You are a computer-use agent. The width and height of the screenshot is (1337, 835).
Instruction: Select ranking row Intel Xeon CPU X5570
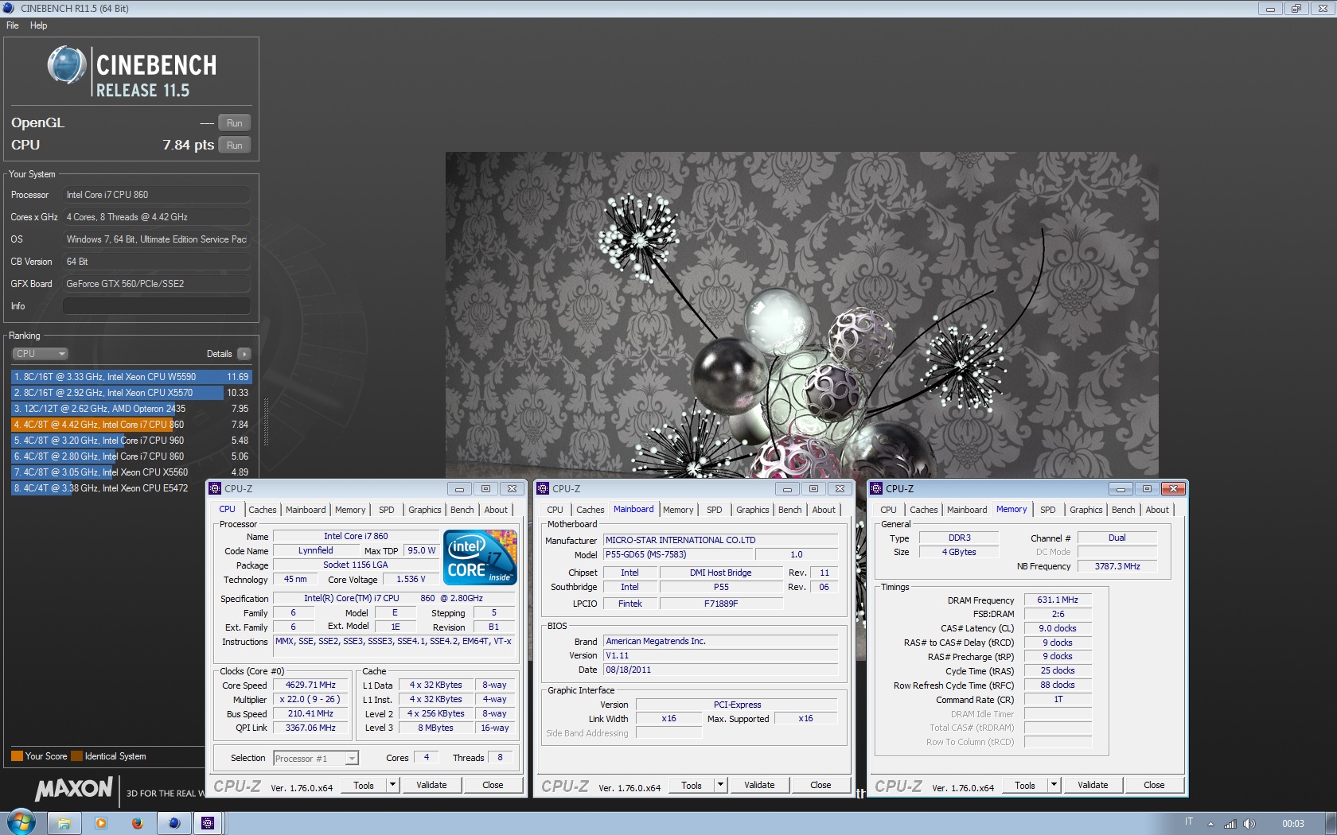(x=131, y=393)
